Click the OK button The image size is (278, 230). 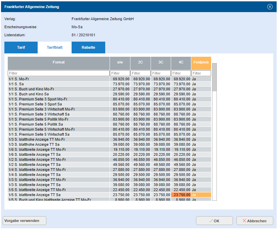click(x=214, y=221)
